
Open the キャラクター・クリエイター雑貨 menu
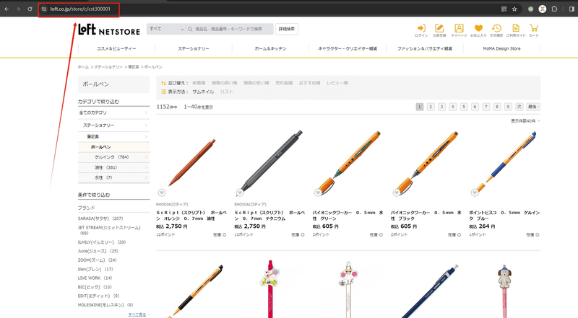(348, 48)
